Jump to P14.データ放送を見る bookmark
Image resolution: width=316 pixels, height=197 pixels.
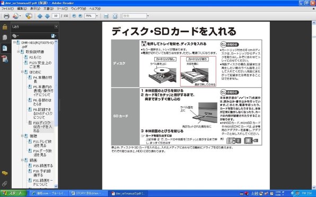pos(42,153)
